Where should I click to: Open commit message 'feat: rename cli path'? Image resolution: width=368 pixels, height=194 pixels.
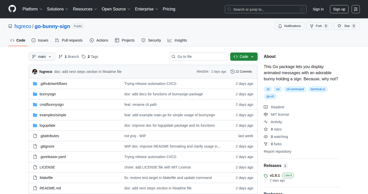click(141, 105)
